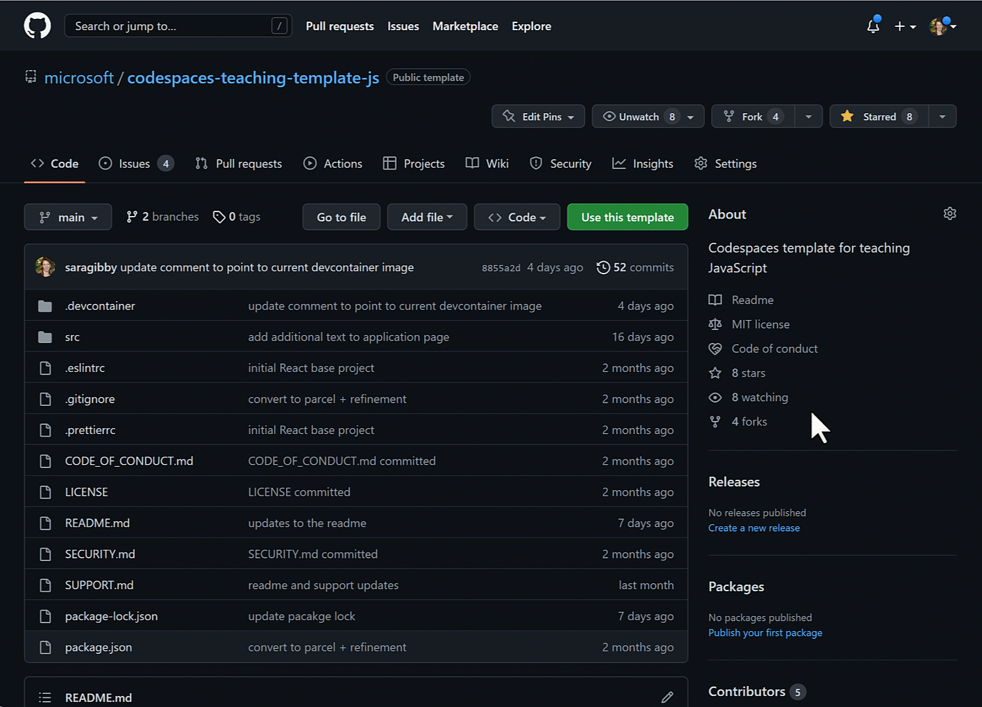Click Explore in the top navigation
Viewport: 982px width, 707px height.
pyautogui.click(x=532, y=26)
